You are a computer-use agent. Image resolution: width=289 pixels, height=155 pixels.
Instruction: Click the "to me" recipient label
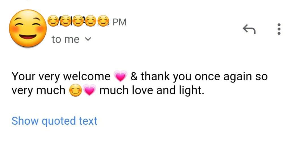click(x=65, y=39)
